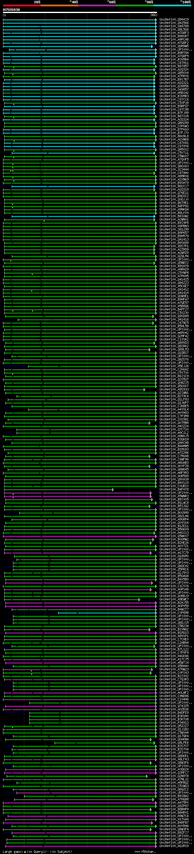Select the UniRef100_C0PGW3 label
The image size is (194, 854).
pos(174,126)
